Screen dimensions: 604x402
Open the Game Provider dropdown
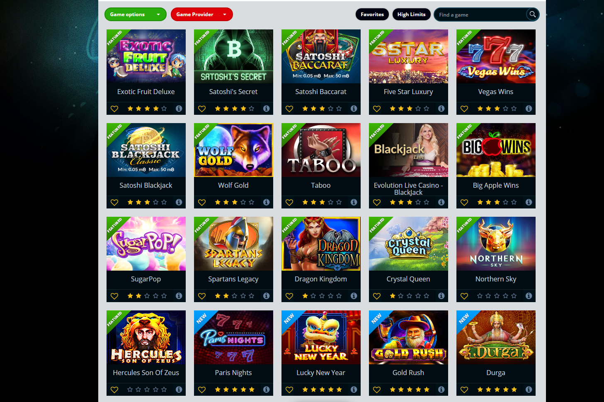(202, 15)
